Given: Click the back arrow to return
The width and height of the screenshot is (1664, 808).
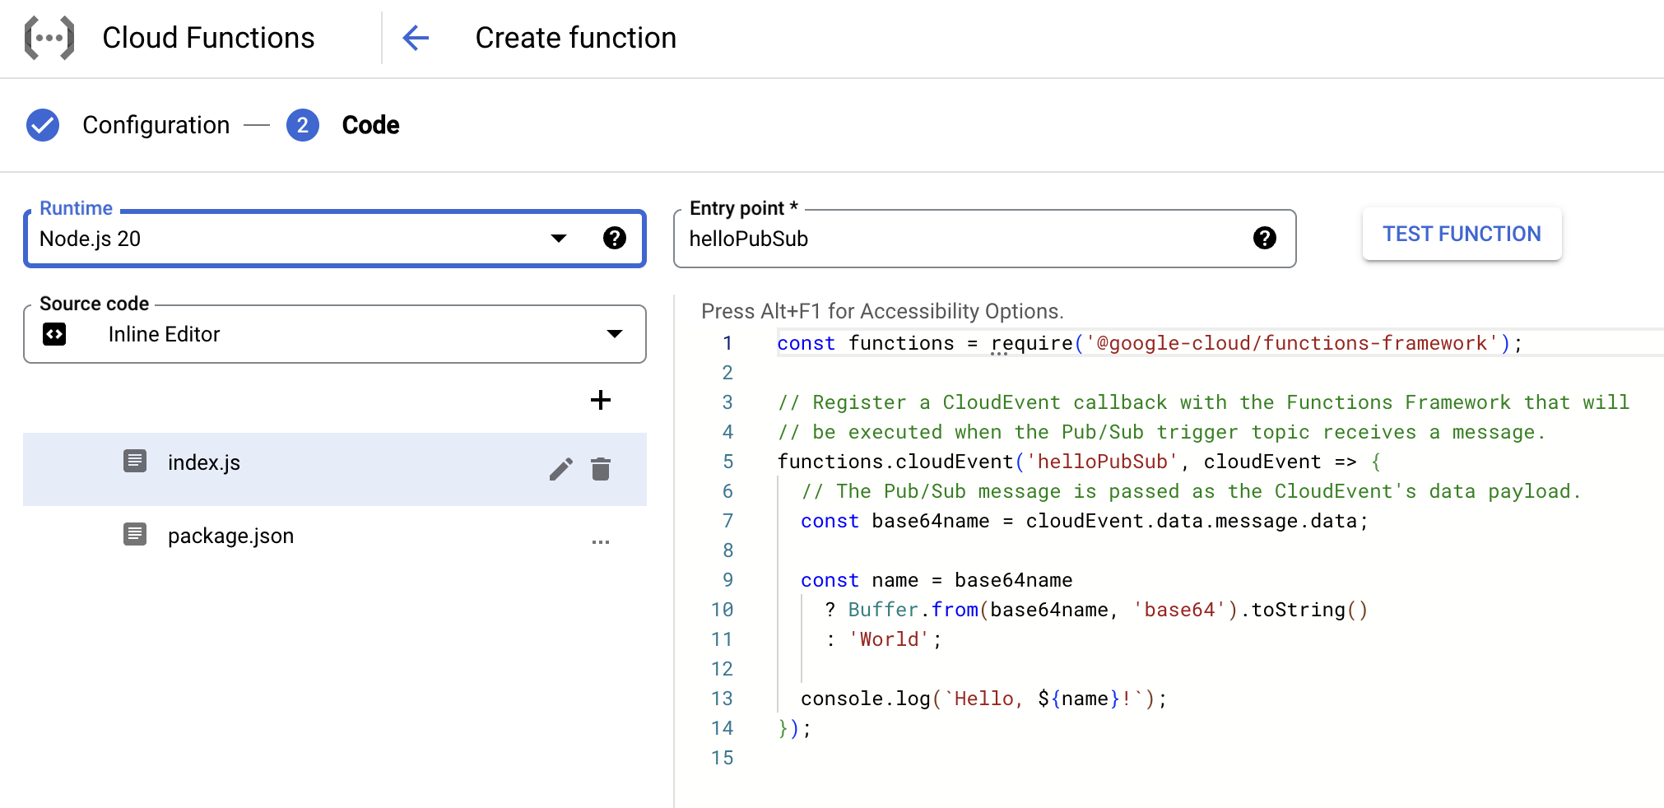Looking at the screenshot, I should [416, 38].
